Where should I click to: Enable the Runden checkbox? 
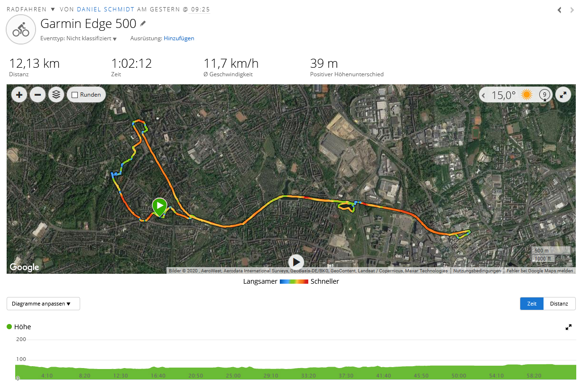(74, 95)
